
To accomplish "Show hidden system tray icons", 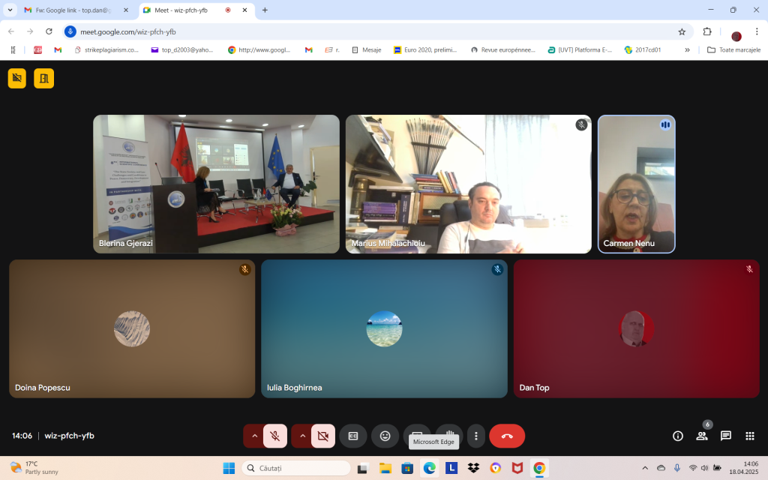I will (645, 468).
